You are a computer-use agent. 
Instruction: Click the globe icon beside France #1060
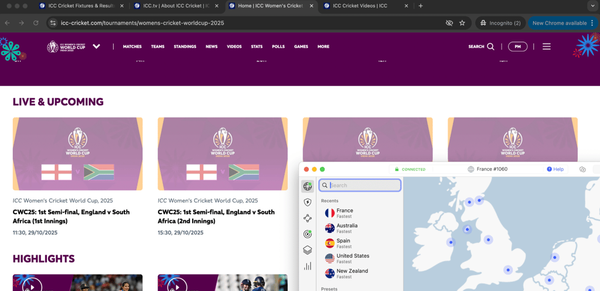[x=471, y=169]
